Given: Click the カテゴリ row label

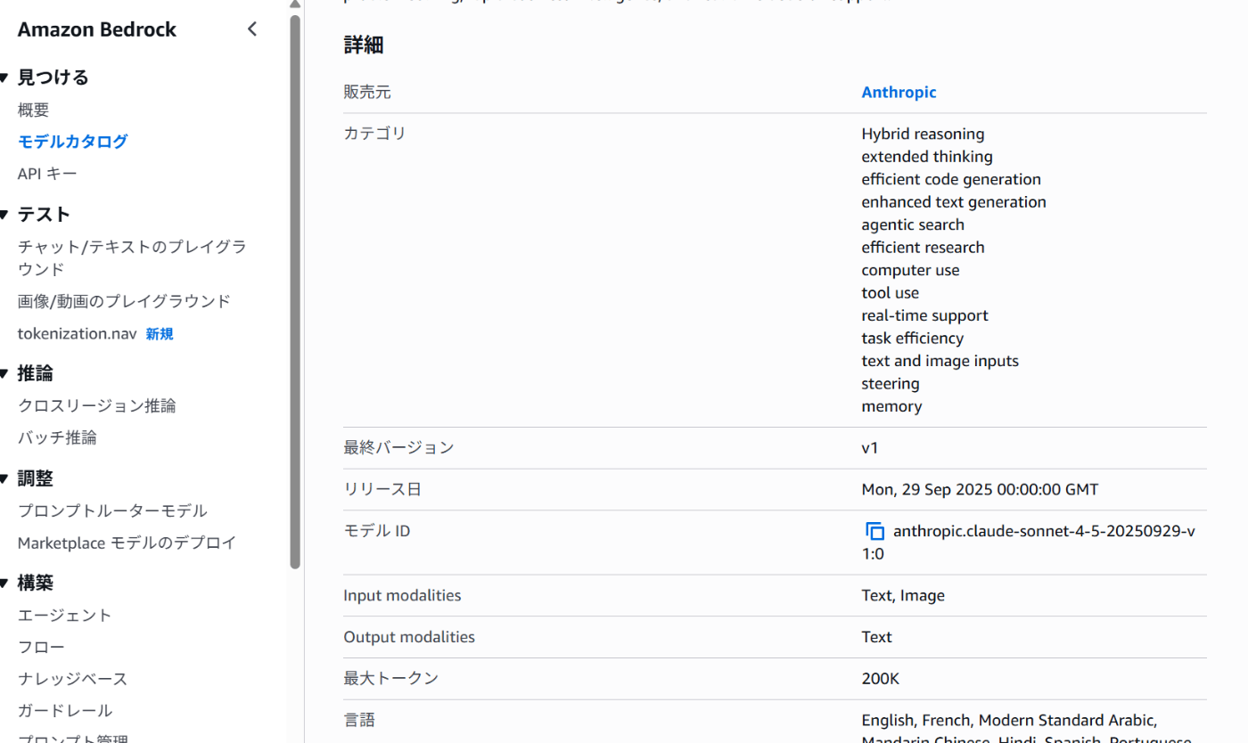Looking at the screenshot, I should (374, 134).
